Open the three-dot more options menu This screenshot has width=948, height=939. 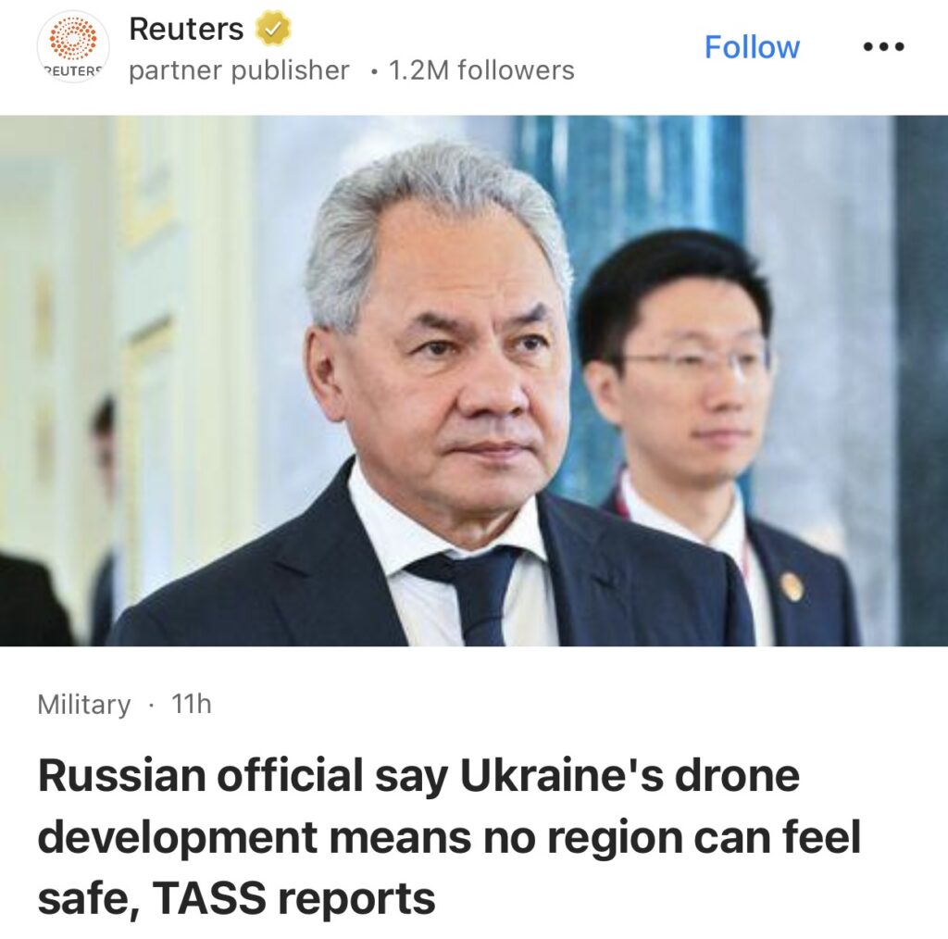(x=883, y=46)
